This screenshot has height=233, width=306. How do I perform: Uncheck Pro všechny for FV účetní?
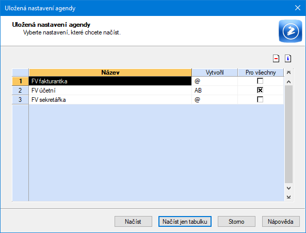point(260,90)
